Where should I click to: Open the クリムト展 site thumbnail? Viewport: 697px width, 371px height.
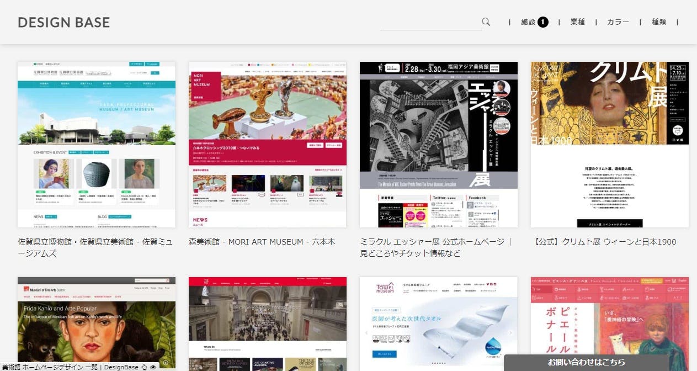(x=610, y=145)
